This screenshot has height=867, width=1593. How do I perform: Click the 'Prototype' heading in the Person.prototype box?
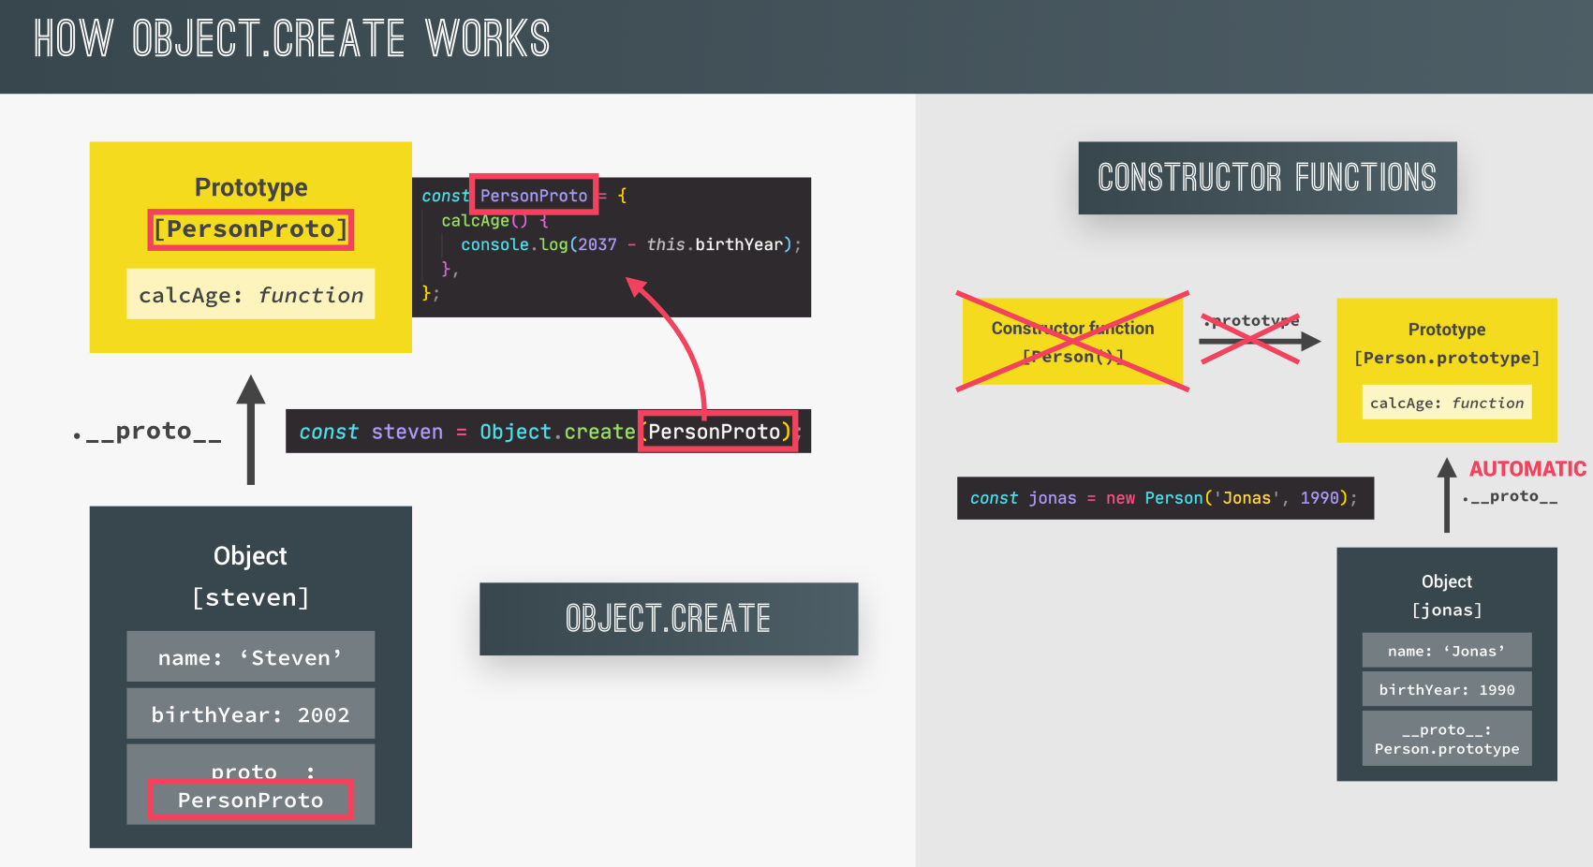[1447, 330]
